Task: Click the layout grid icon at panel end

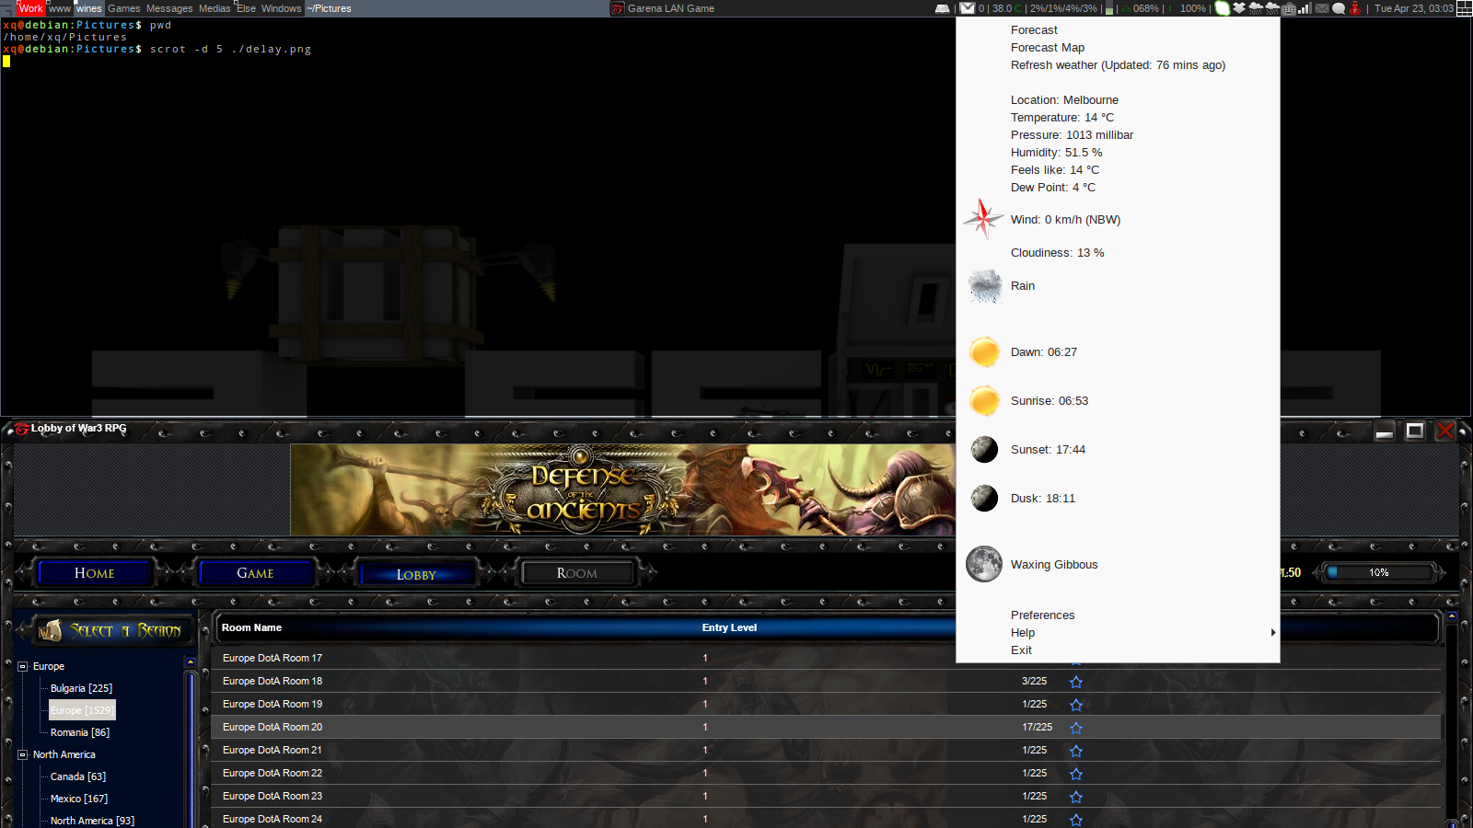Action: (1465, 8)
